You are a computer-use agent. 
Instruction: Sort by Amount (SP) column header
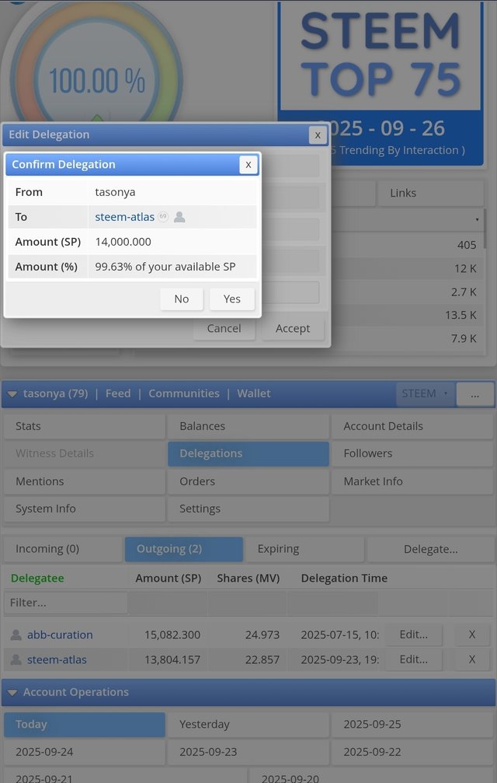(168, 579)
